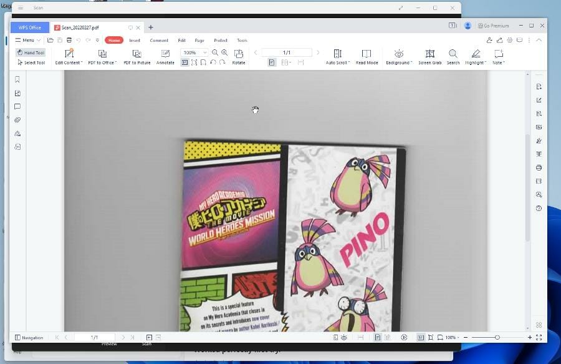Viewport: 561px width, 364px height.
Task: Open Auto Scroll options
Action: tap(337, 57)
